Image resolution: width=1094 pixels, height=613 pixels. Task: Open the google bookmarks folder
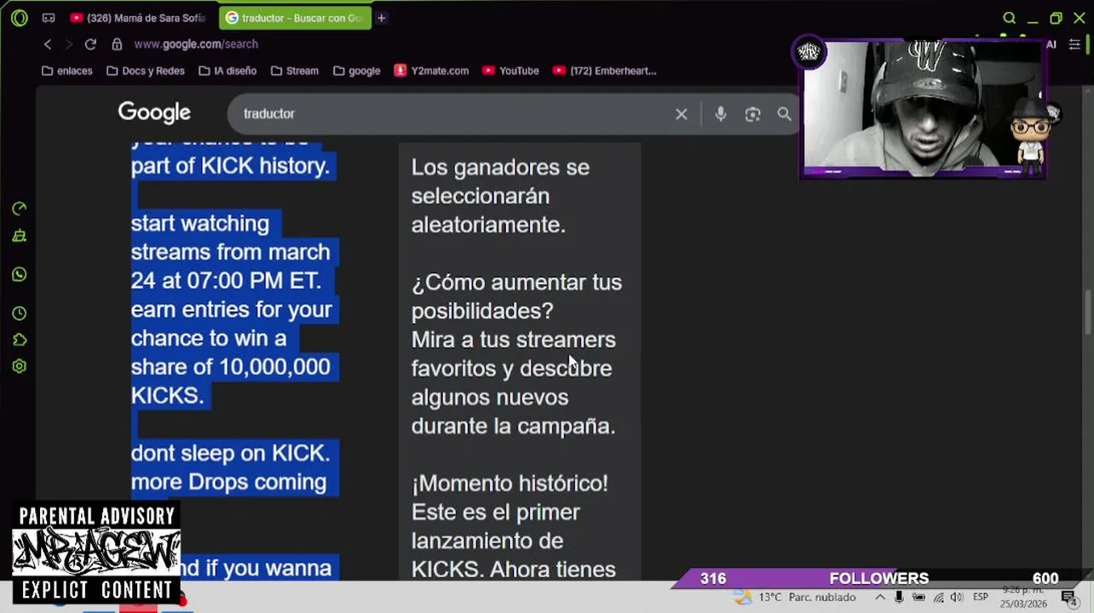pyautogui.click(x=356, y=71)
